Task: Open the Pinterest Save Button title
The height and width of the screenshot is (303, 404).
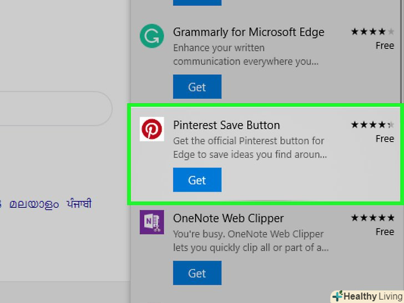Action: (226, 125)
